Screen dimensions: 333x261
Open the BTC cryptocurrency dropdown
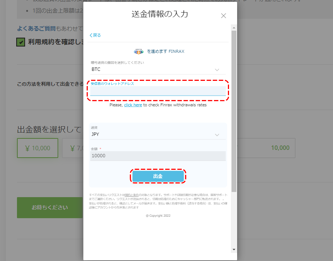tap(158, 69)
